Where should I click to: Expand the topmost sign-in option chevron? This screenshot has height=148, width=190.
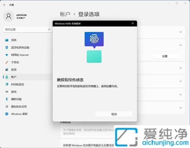tap(180, 32)
